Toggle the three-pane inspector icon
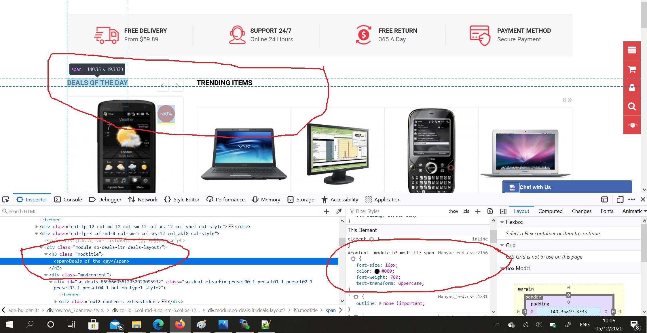647x333 pixels. (503, 211)
